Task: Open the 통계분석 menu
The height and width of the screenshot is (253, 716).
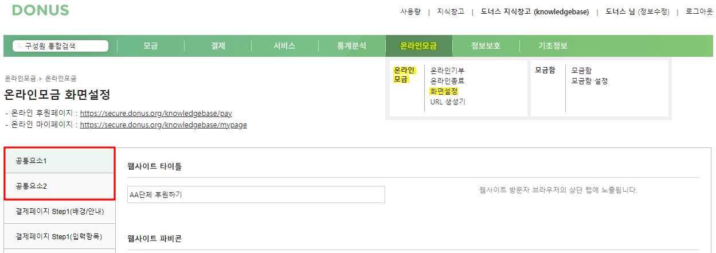Action: pos(352,46)
